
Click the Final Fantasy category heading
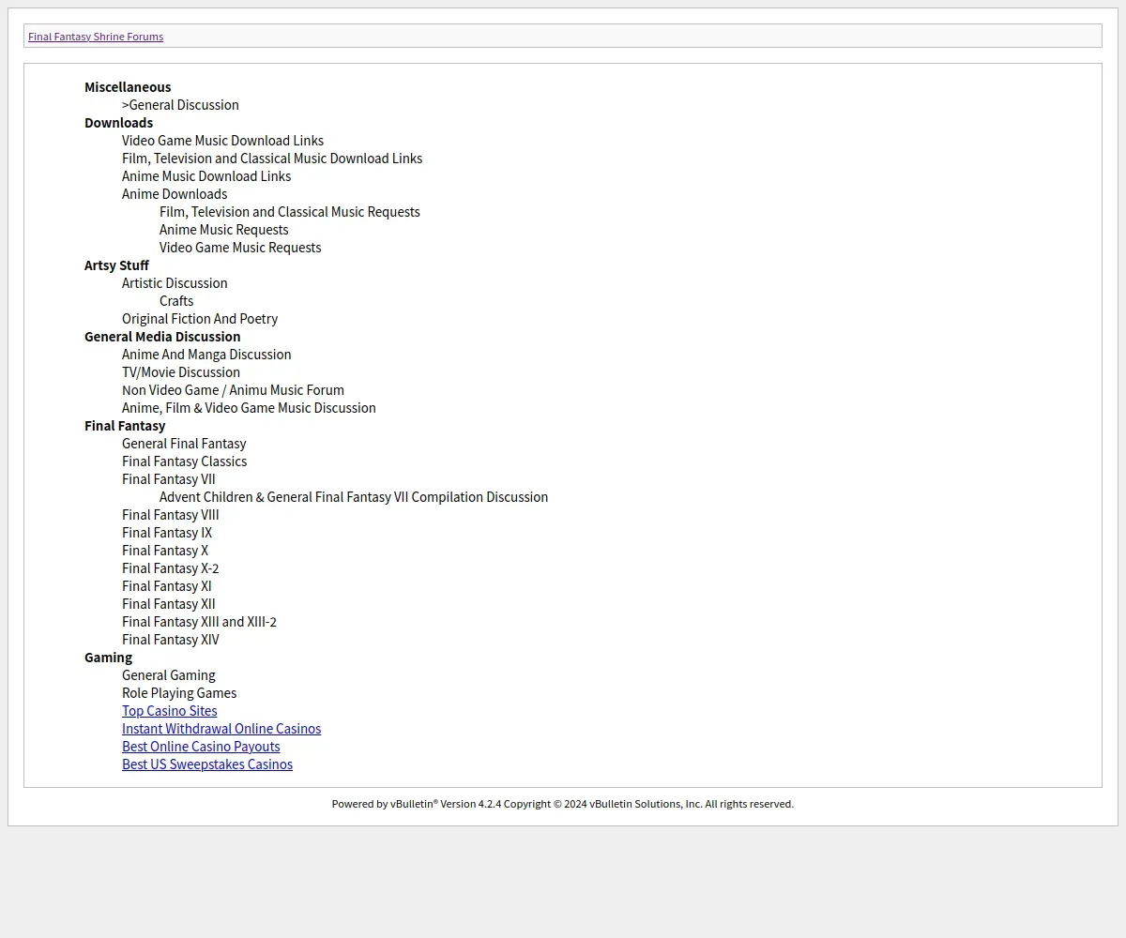point(125,426)
